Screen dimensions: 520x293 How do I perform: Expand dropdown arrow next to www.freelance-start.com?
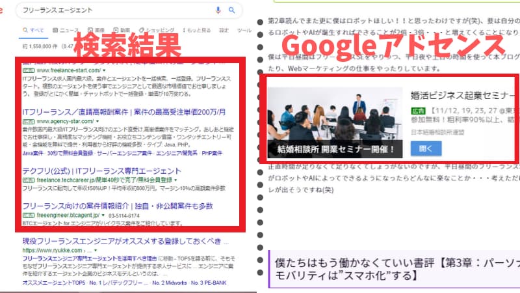(104, 70)
